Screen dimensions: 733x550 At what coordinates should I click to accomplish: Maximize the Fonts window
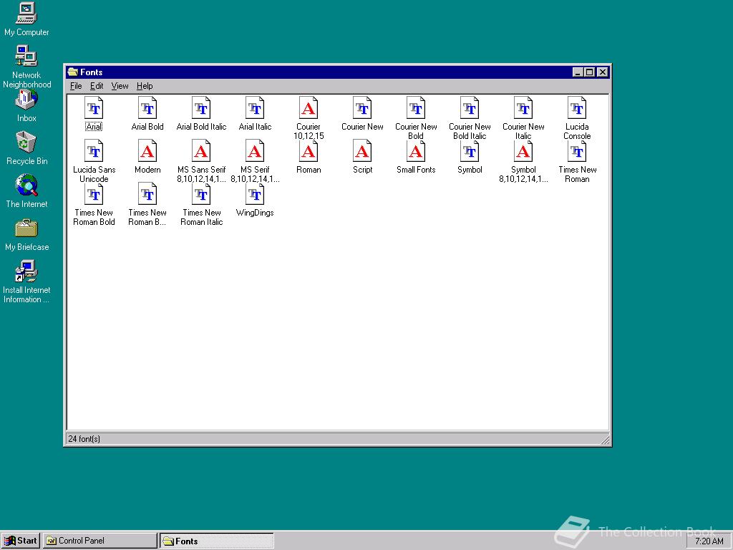[590, 72]
